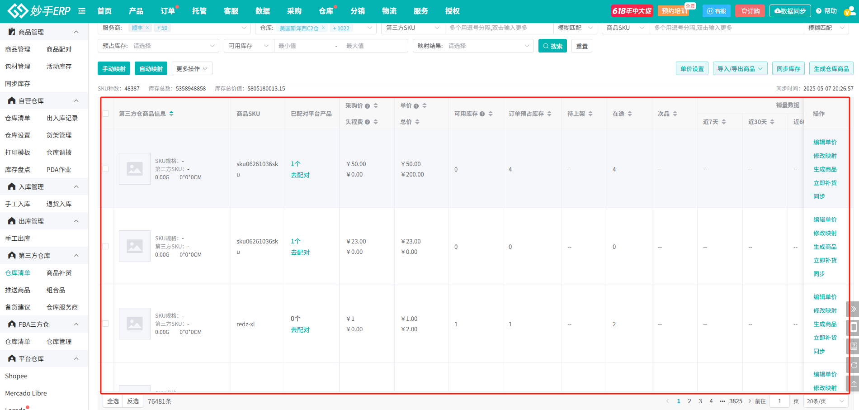Image resolution: width=859 pixels, height=410 pixels.
Task: Click the 手动映射 button
Action: [114, 69]
